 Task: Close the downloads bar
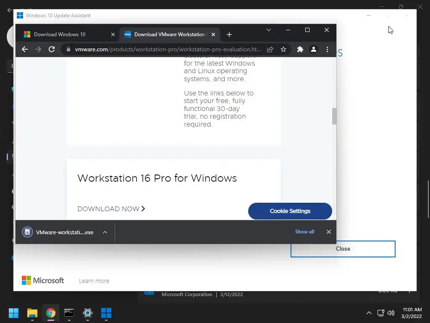(x=328, y=232)
